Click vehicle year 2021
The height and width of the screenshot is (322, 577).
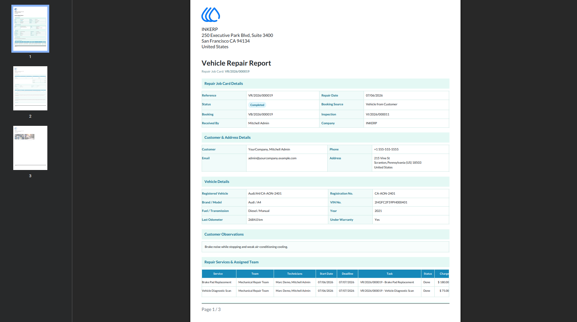point(378,211)
